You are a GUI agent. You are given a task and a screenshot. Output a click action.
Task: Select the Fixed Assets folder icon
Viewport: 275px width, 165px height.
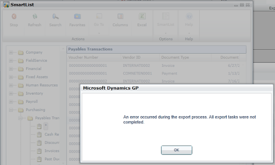tap(21, 77)
